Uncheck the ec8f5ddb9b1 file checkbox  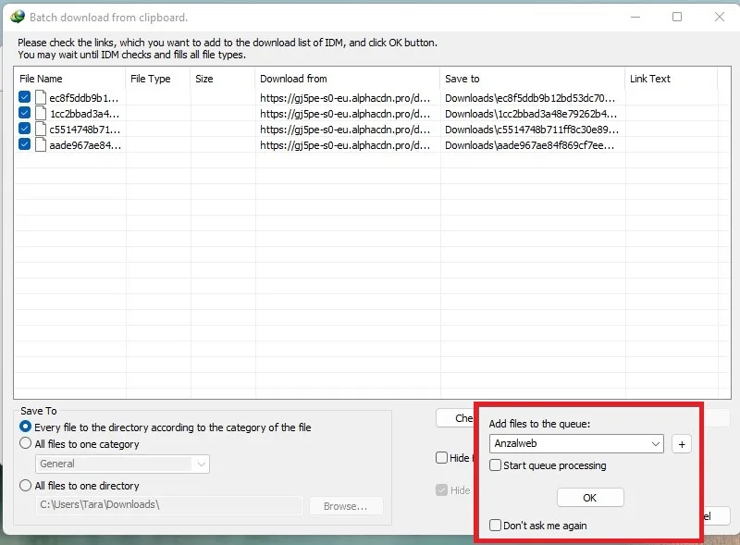click(x=25, y=97)
